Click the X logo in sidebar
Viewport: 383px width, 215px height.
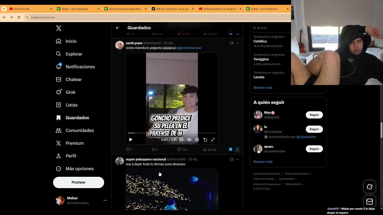[x=59, y=28]
